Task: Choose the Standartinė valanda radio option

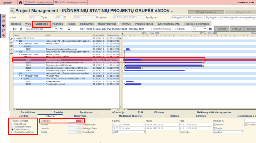Action: click(12, 132)
